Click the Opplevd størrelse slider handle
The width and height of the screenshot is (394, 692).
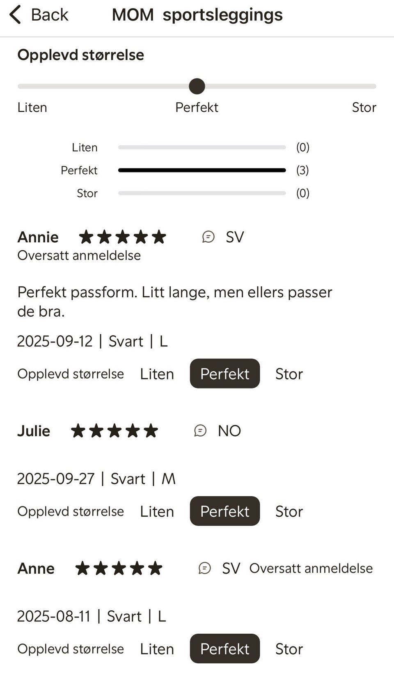[x=197, y=86]
